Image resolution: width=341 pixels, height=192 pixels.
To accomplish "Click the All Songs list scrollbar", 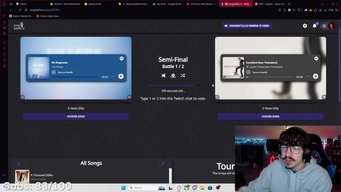I will coord(170,176).
